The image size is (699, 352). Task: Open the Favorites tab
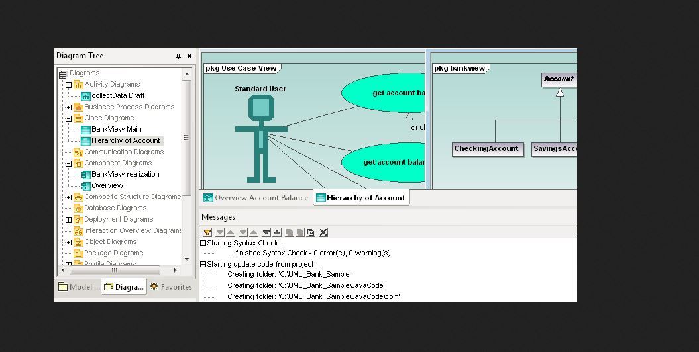[171, 287]
